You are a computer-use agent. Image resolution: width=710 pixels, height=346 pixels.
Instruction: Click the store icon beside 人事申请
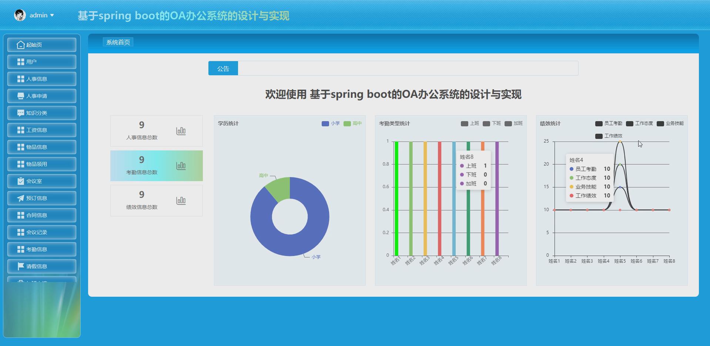coord(21,96)
